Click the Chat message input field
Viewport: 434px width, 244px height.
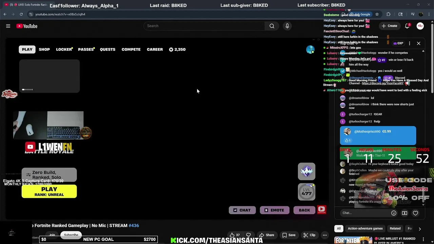[x=364, y=213]
